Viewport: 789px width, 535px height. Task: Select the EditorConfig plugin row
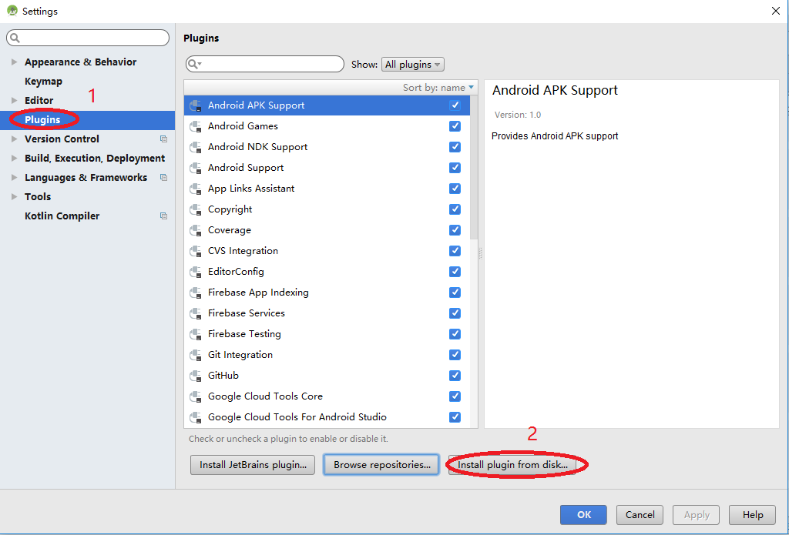[327, 272]
